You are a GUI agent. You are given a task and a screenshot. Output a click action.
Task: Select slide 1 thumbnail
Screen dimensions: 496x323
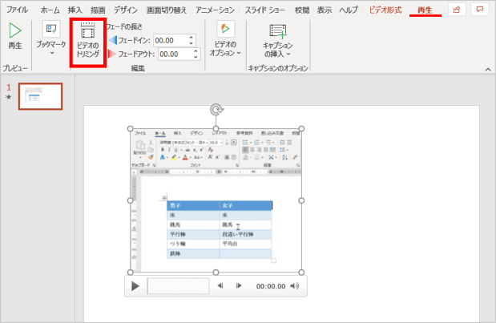coord(40,96)
